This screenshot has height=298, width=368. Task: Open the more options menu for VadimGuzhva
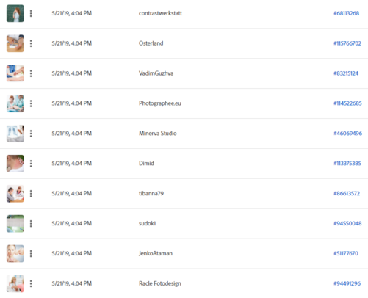click(x=31, y=73)
